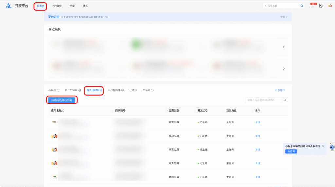
Task: Close the 小程序分相关问题 consultation popup
Action: pos(323,146)
